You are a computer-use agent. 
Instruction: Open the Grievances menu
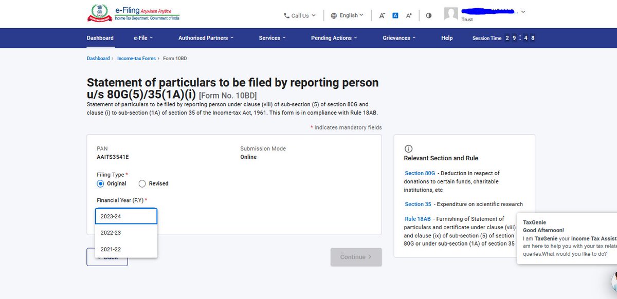(x=400, y=38)
